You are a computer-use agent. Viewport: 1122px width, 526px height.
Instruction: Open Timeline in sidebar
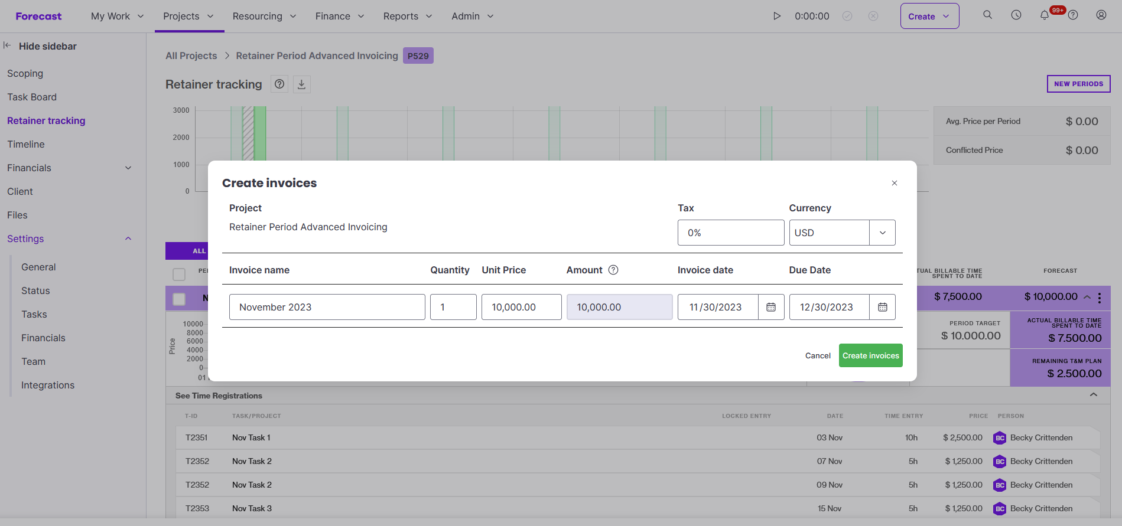point(26,144)
